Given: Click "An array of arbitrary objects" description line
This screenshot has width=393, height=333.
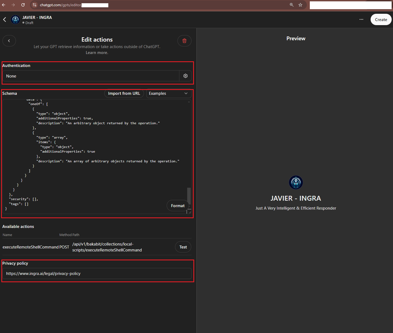Looking at the screenshot, I should [108, 161].
